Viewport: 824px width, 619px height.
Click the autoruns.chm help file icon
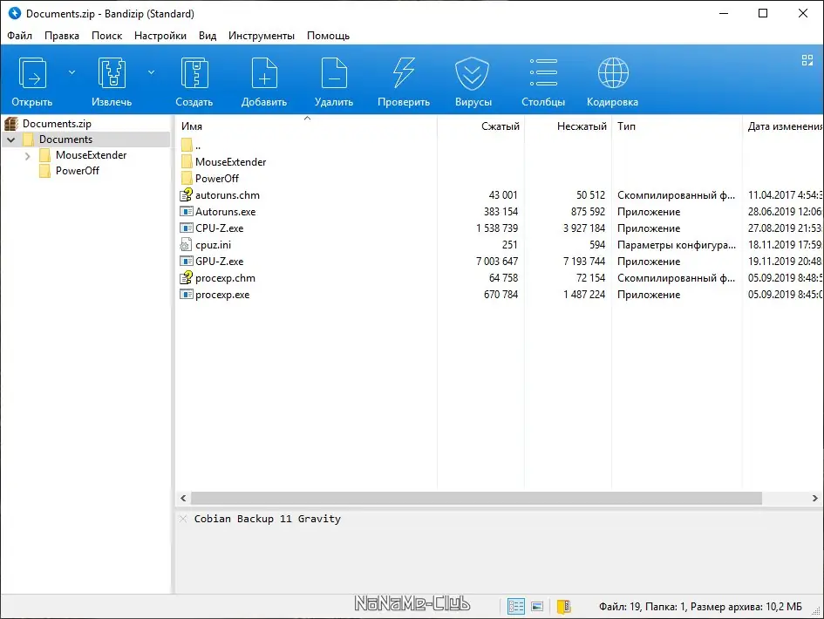(x=186, y=195)
